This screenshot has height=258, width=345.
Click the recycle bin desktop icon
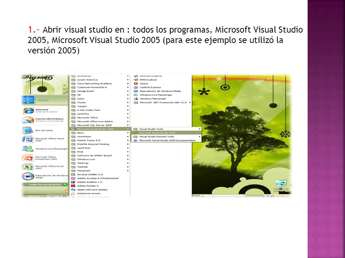click(281, 183)
